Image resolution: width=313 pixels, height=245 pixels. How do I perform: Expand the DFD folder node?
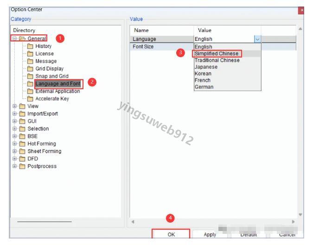click(14, 159)
